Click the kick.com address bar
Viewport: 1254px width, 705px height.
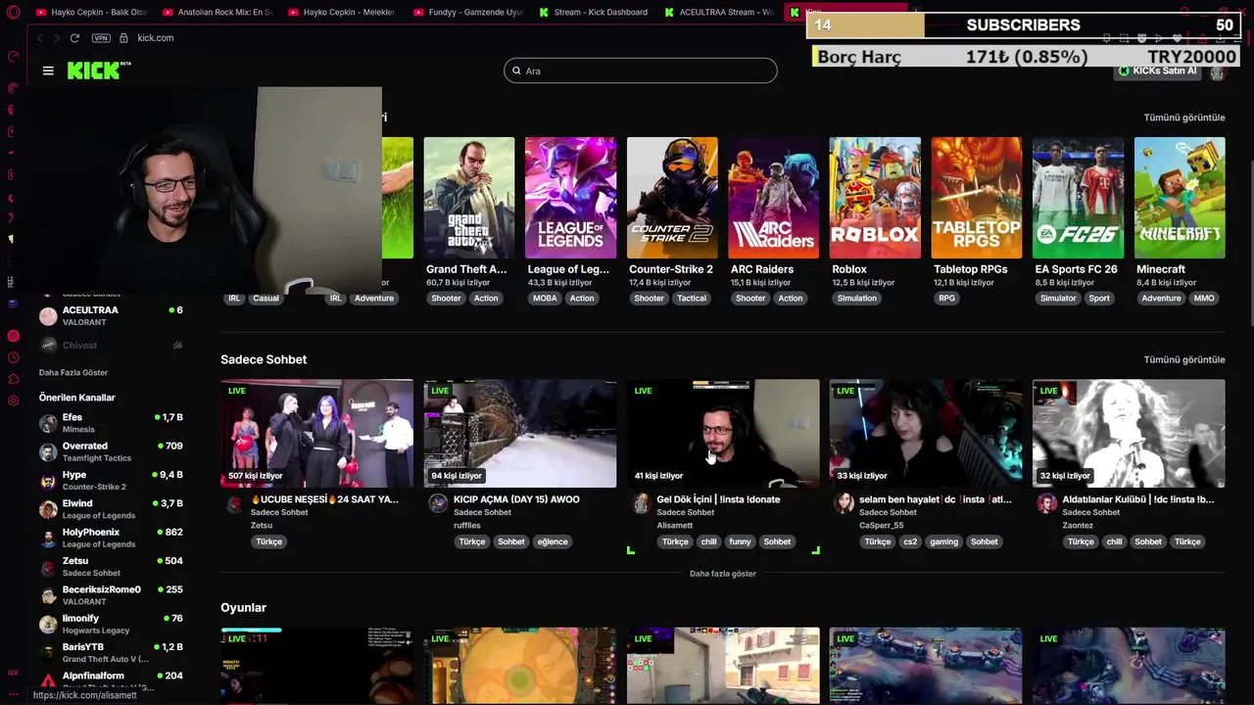coord(156,37)
